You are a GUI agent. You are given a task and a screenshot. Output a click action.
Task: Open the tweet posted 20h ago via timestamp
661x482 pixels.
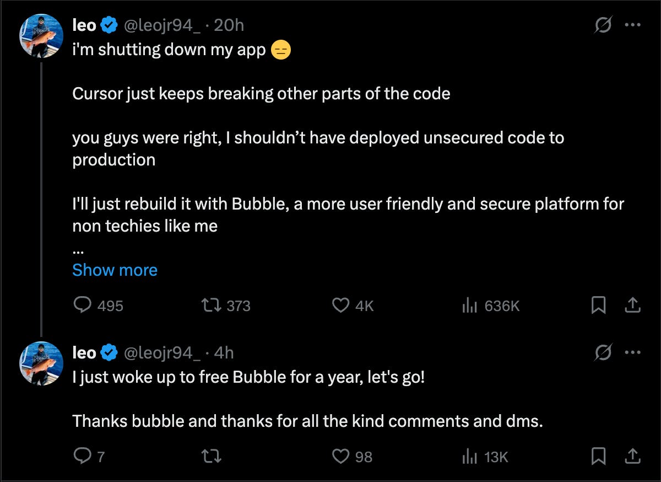(231, 24)
